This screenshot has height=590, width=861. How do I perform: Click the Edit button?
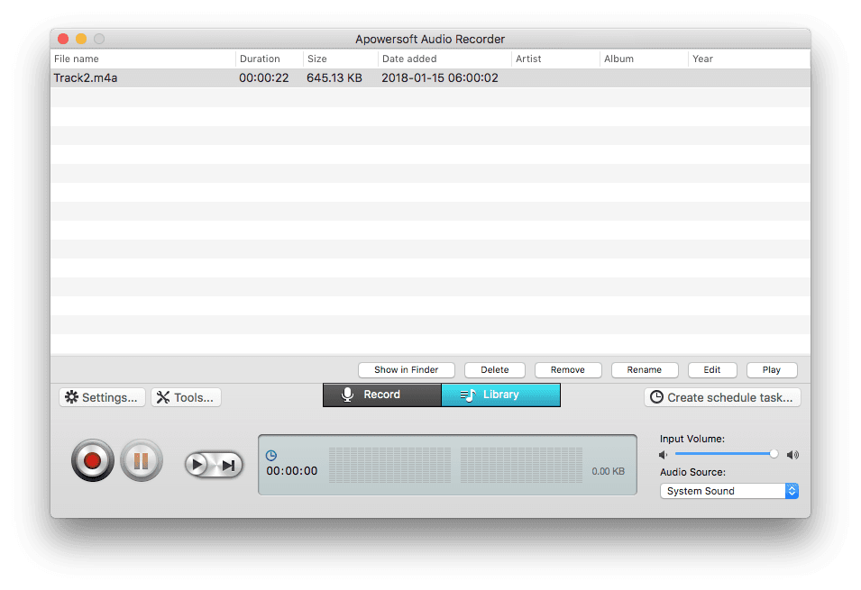712,369
